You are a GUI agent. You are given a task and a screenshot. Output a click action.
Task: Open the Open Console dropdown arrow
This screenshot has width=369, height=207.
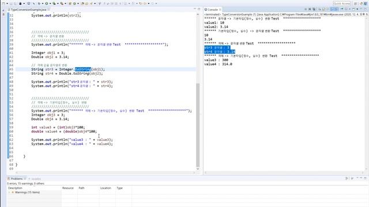(357, 9)
